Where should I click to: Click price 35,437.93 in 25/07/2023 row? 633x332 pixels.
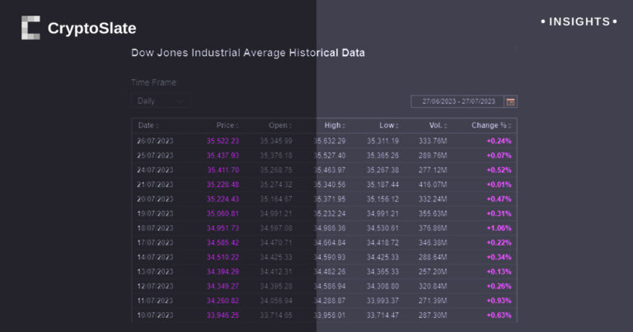coord(223,156)
